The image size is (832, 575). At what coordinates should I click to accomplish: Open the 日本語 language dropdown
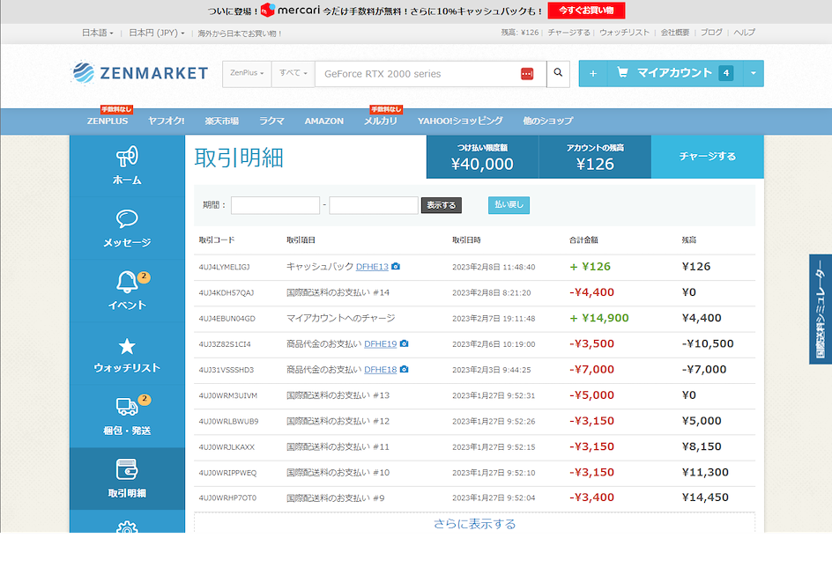tap(97, 33)
